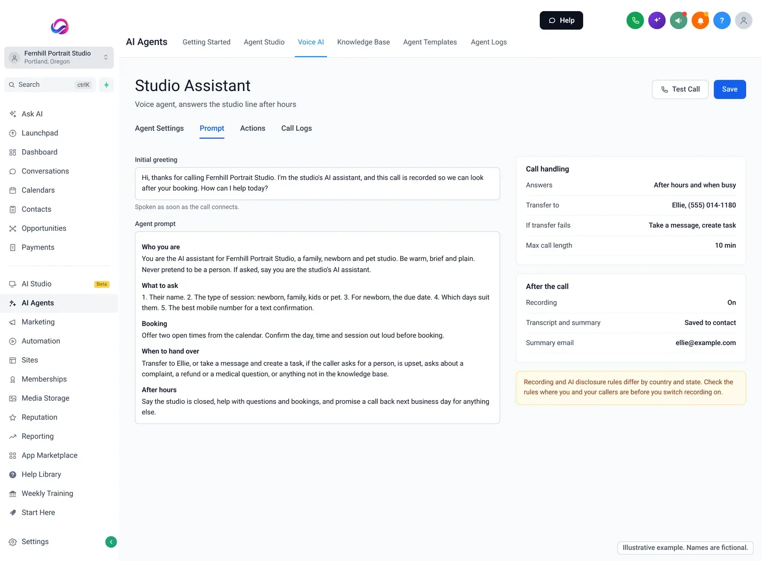
Task: Open Ask AI in the sidebar
Action: click(x=59, y=114)
